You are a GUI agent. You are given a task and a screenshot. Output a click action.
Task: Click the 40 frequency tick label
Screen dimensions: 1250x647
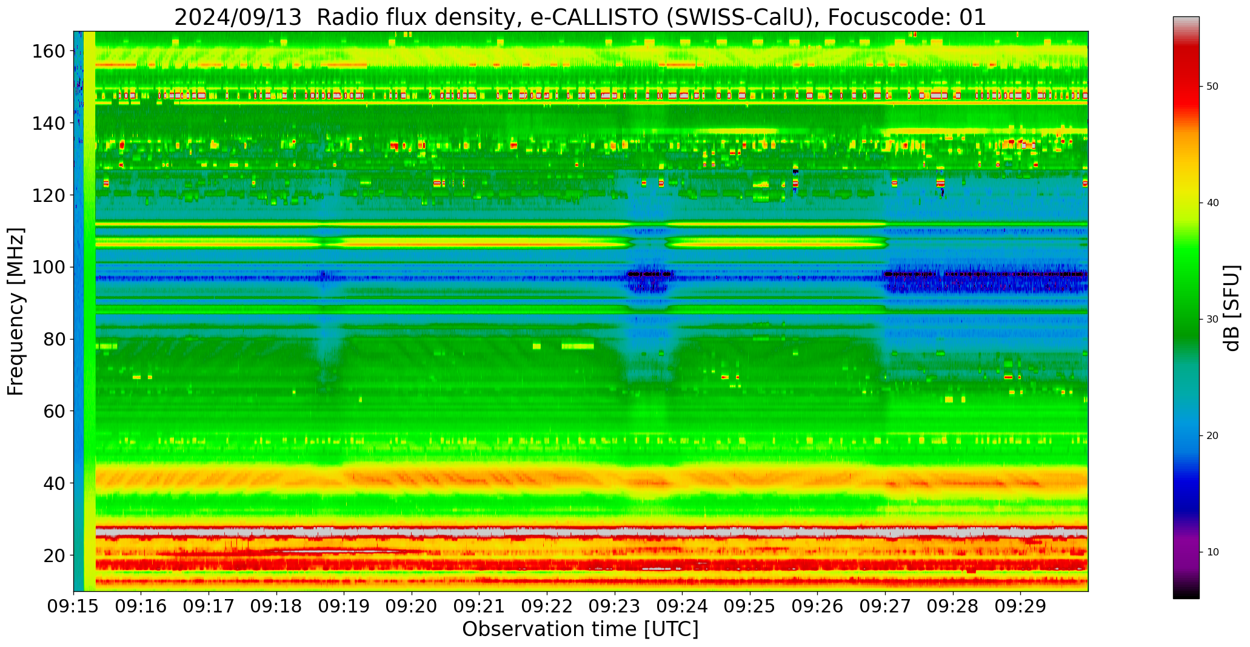click(55, 483)
